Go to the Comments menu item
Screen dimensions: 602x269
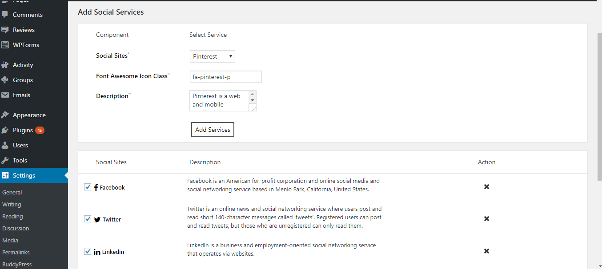coord(28,15)
